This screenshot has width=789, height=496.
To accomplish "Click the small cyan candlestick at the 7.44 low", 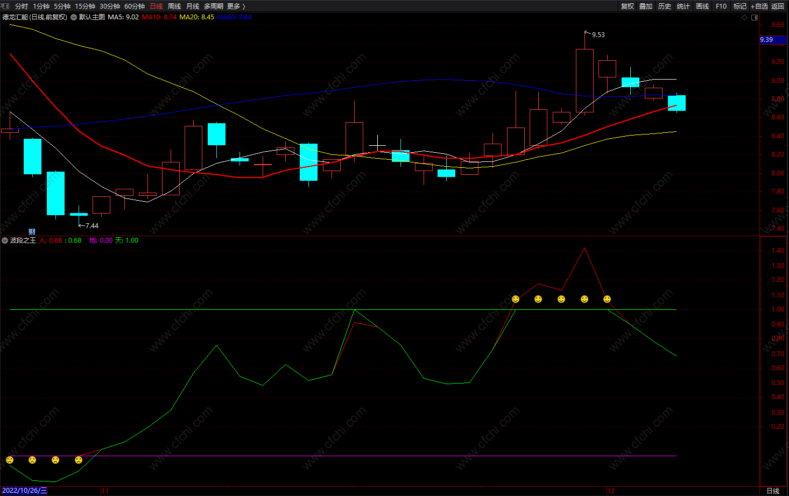I will (x=79, y=214).
